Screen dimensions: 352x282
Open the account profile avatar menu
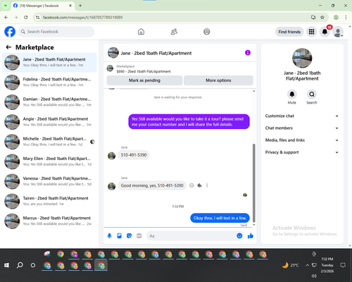[x=338, y=32]
